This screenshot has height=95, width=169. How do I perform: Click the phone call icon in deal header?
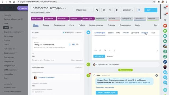click(97, 10)
